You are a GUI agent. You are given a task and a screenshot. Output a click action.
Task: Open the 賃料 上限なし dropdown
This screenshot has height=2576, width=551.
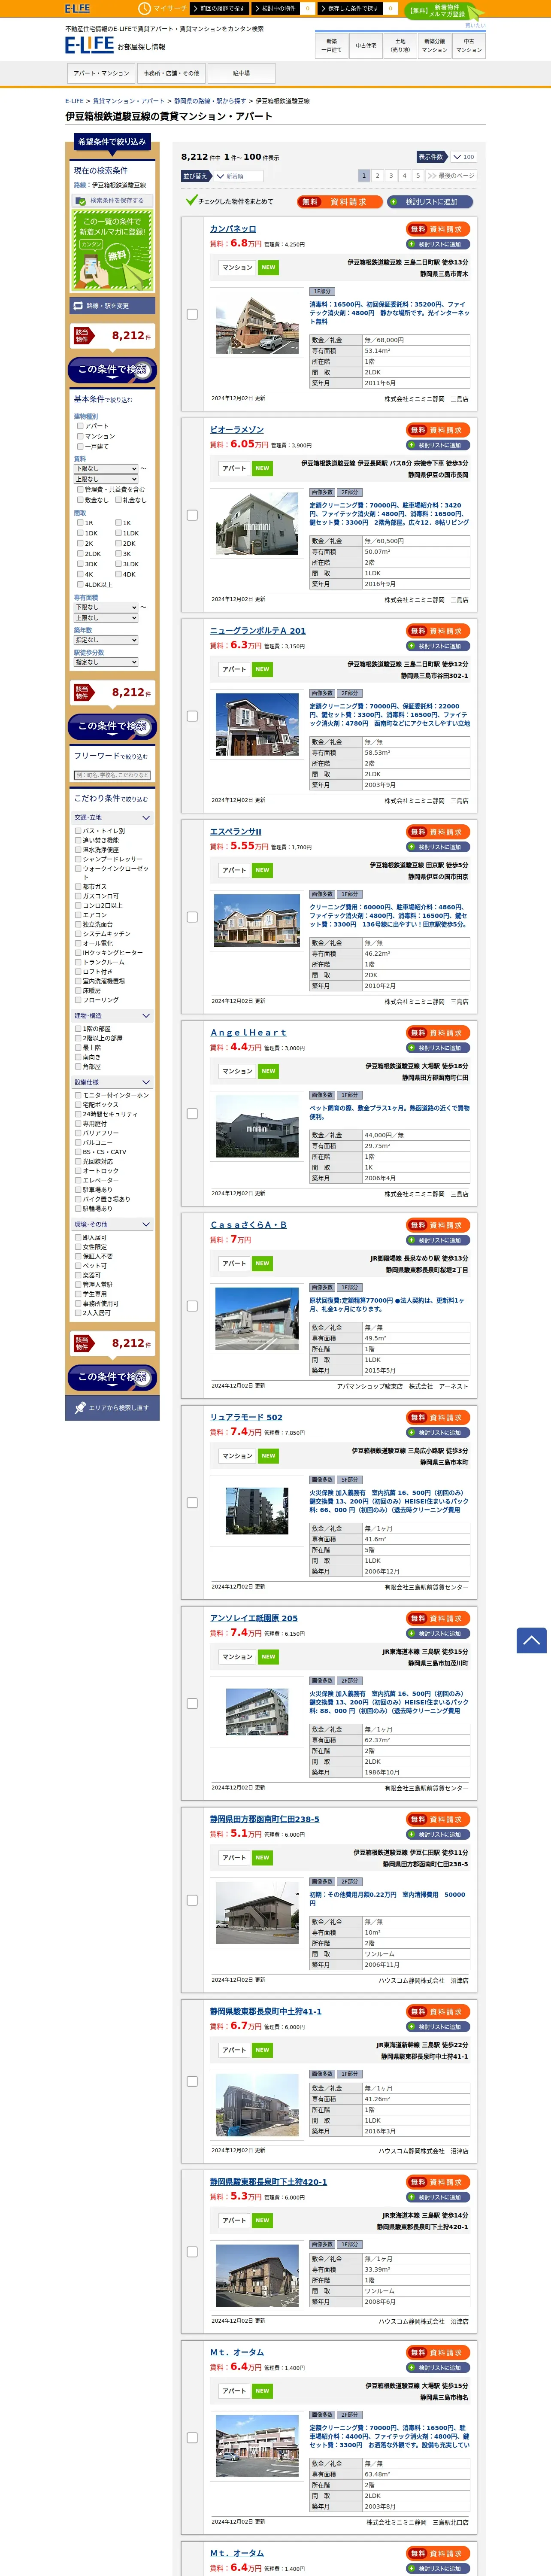[106, 479]
